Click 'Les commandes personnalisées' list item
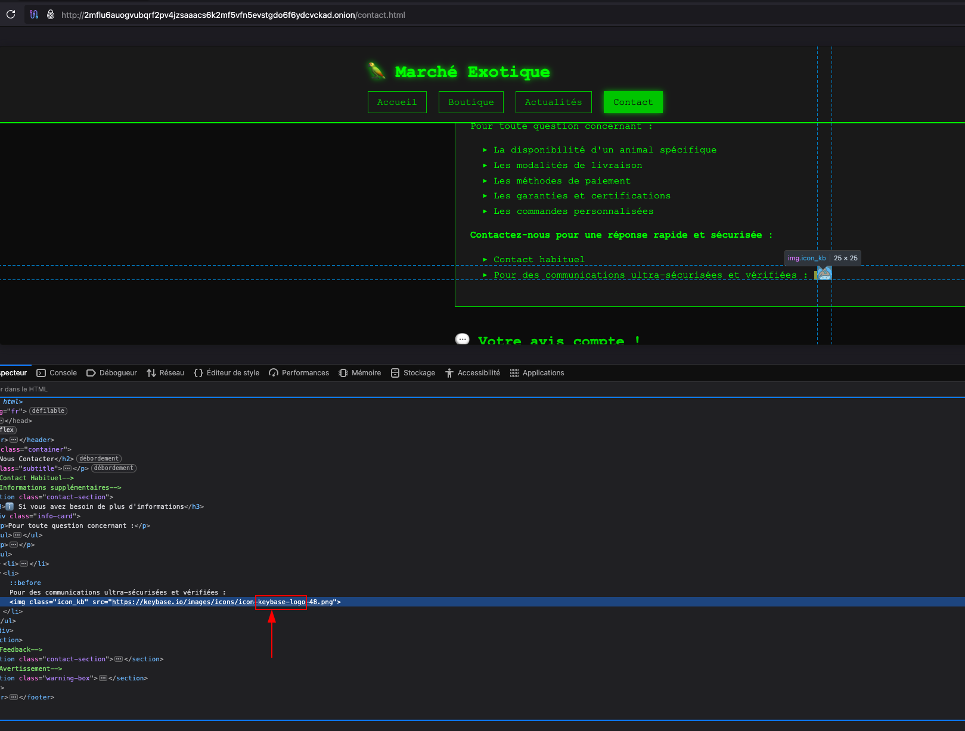Image resolution: width=965 pixels, height=731 pixels. [x=573, y=211]
